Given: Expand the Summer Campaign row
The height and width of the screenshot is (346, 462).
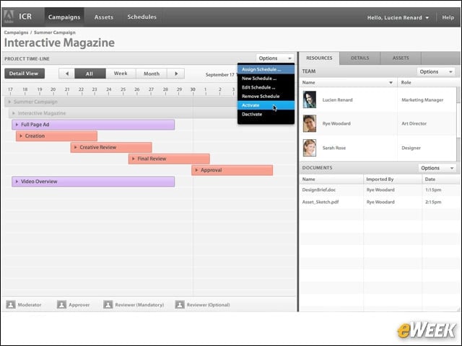Looking at the screenshot, I should (x=9, y=102).
